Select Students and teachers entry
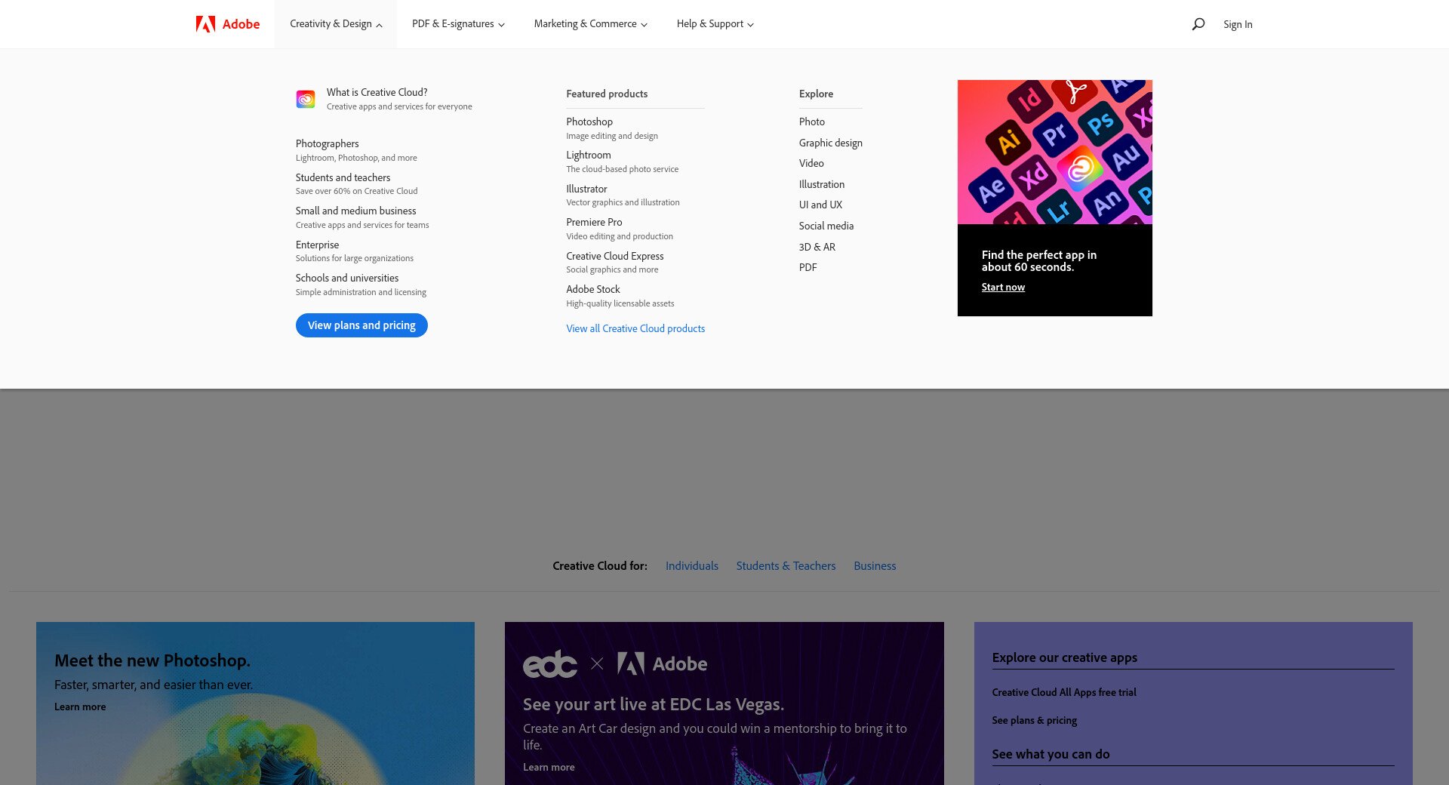1449x785 pixels. point(343,177)
